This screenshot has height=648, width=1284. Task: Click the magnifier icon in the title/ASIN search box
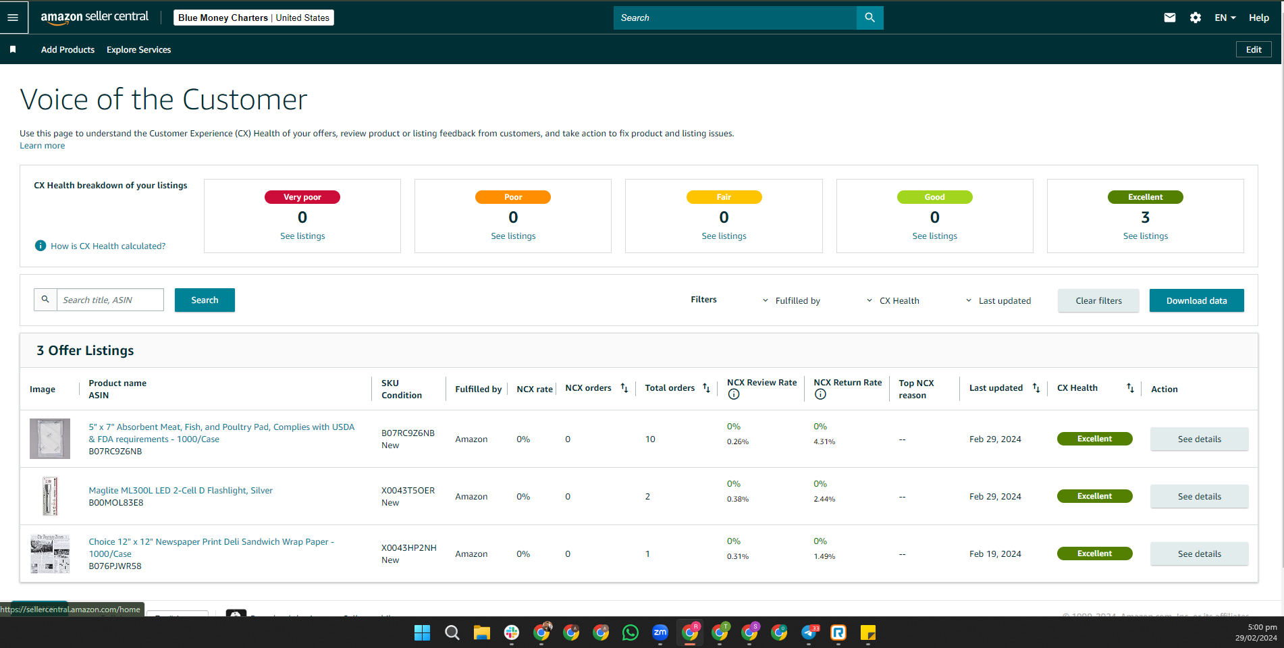(x=45, y=300)
